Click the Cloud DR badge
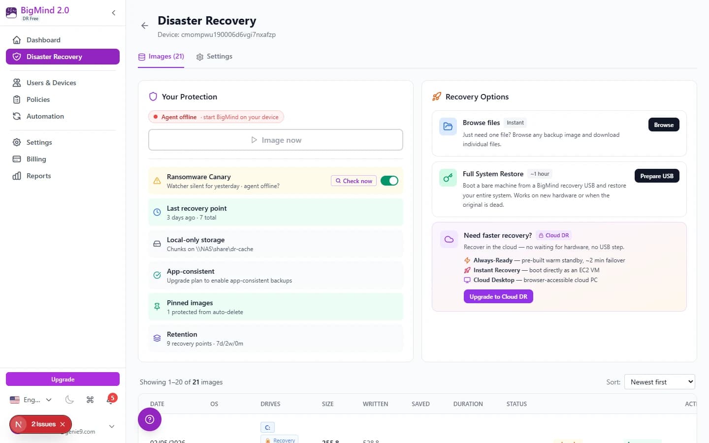The image size is (709, 443). click(554, 235)
